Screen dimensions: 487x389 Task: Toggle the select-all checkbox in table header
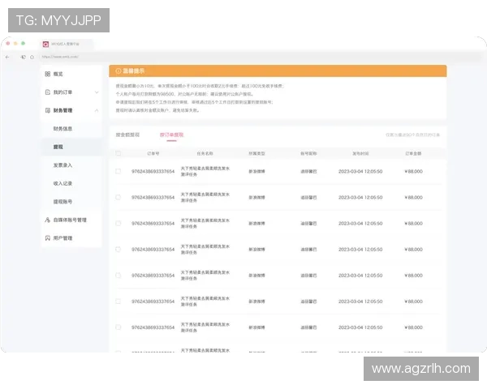point(118,153)
